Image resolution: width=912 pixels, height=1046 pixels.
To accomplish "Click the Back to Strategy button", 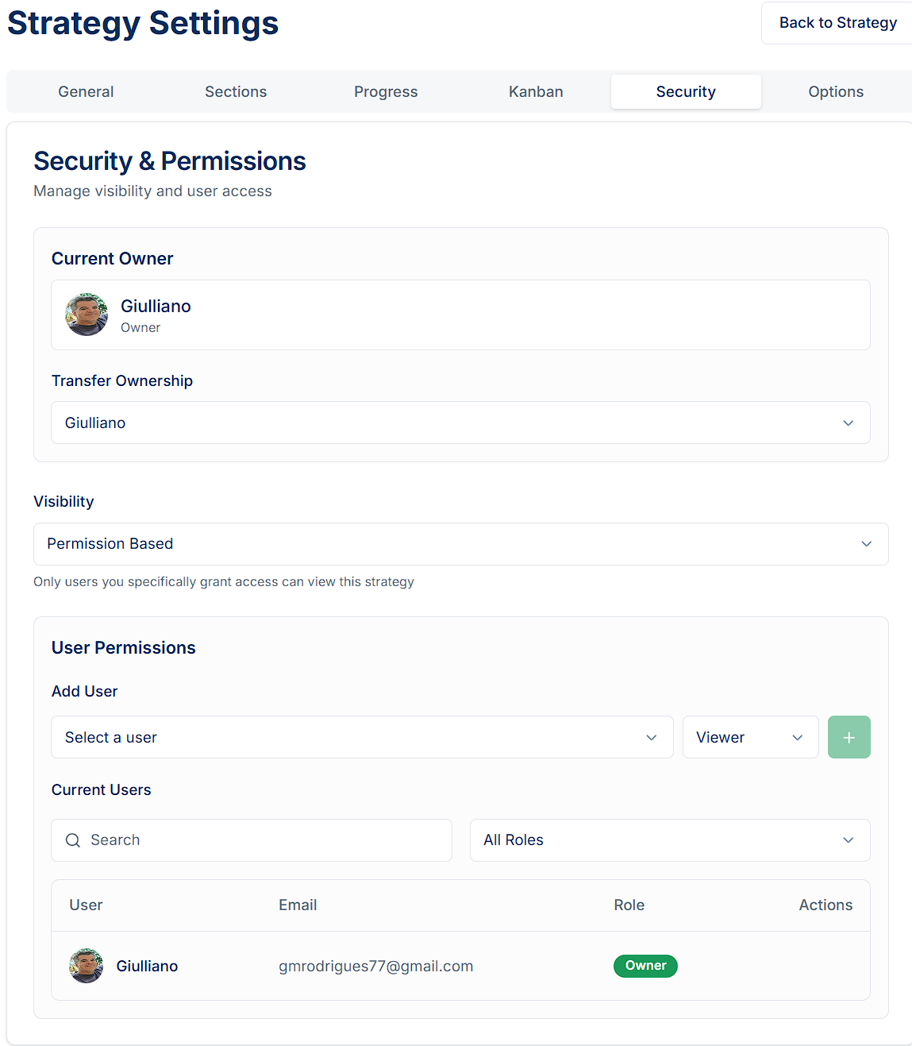I will click(x=837, y=23).
